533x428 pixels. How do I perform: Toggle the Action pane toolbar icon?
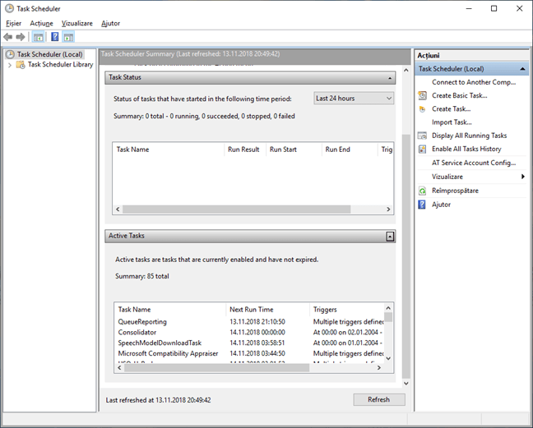tap(68, 37)
